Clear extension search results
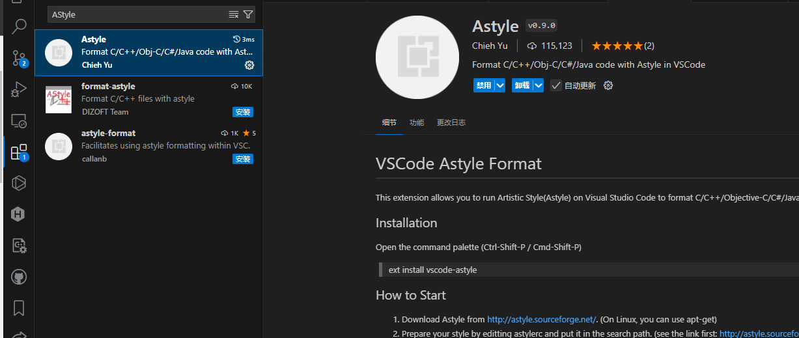This screenshot has width=799, height=338. coord(234,14)
